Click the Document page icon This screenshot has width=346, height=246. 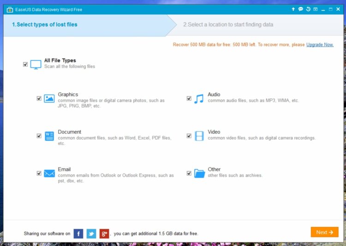(49, 136)
